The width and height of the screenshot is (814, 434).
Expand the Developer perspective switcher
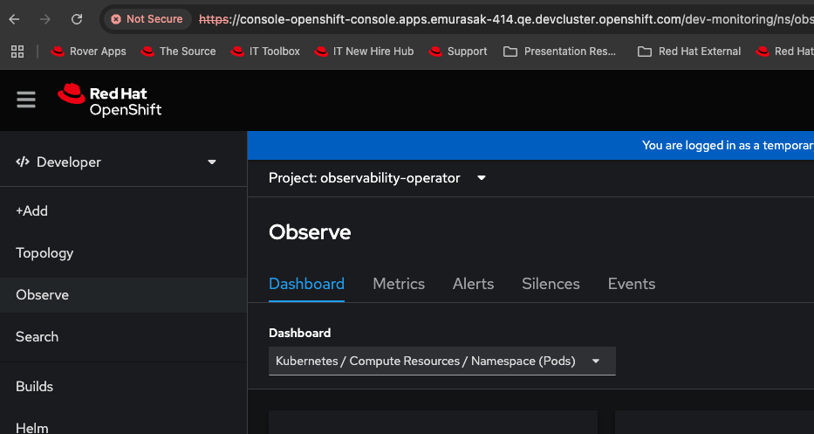[116, 162]
